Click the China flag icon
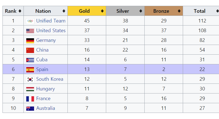 click(x=30, y=50)
